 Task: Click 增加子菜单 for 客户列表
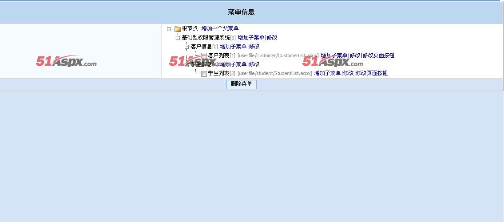tap(334, 55)
